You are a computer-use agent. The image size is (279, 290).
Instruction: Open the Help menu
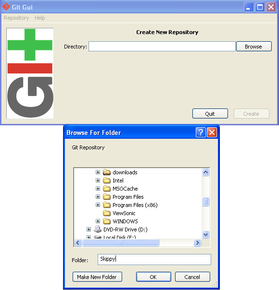(40, 18)
